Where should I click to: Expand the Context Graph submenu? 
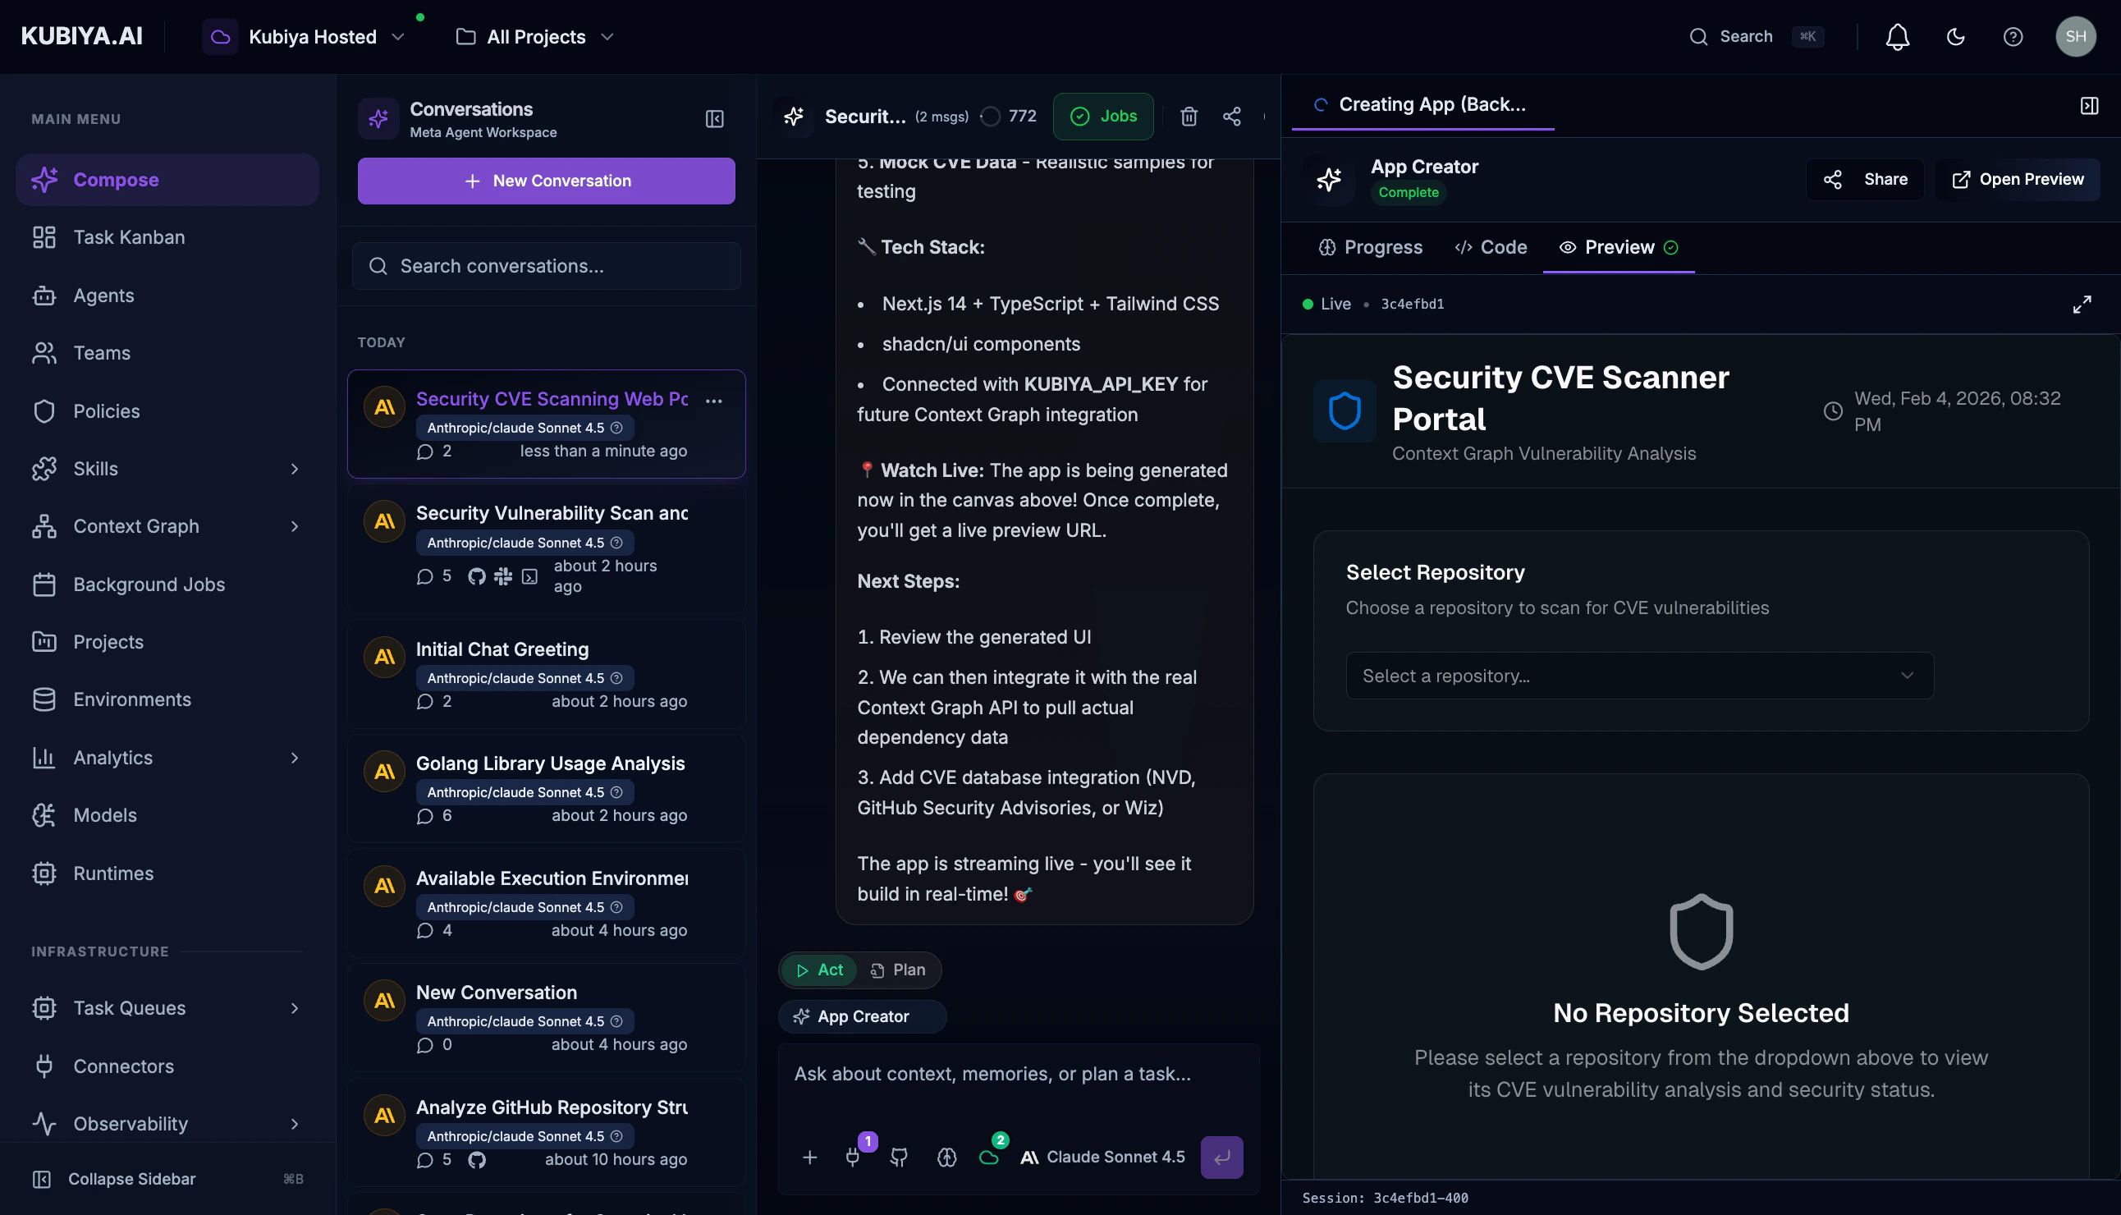(294, 526)
